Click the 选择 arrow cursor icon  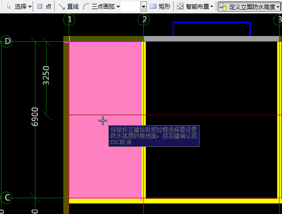pyautogui.click(x=9, y=7)
